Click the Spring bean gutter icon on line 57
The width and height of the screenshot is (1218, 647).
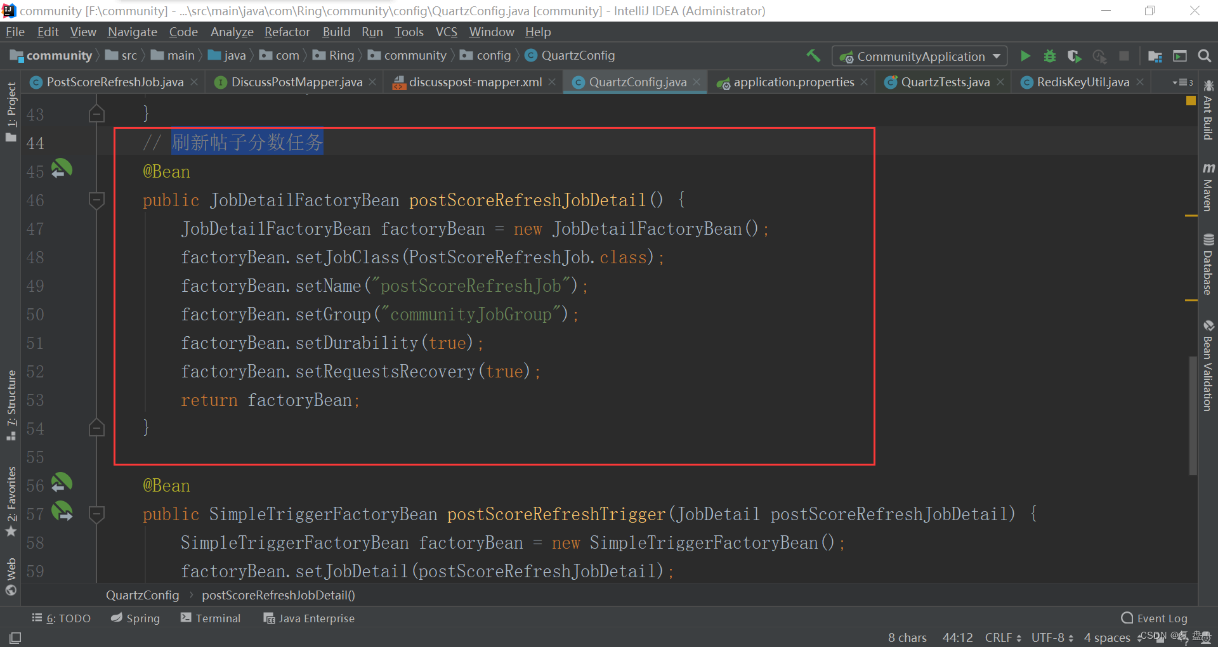(62, 511)
